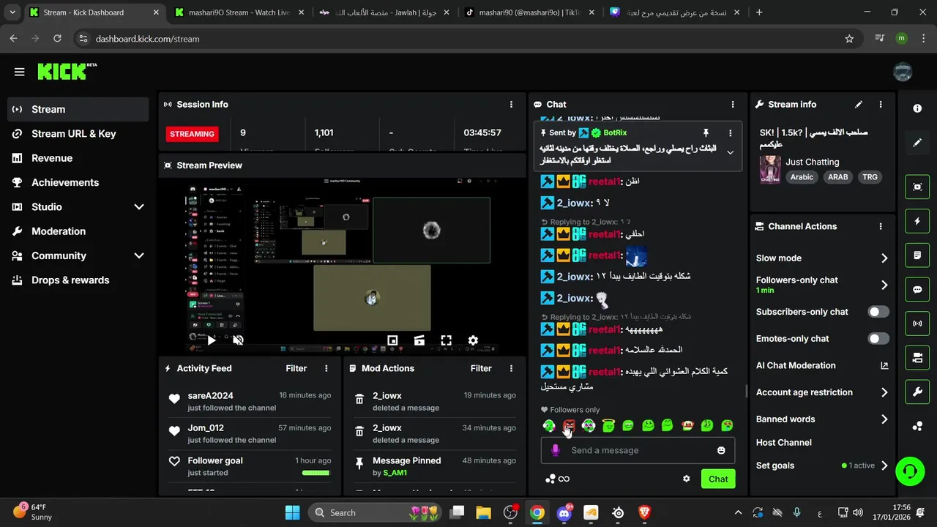Open Achievements in the sidebar

coord(78,182)
